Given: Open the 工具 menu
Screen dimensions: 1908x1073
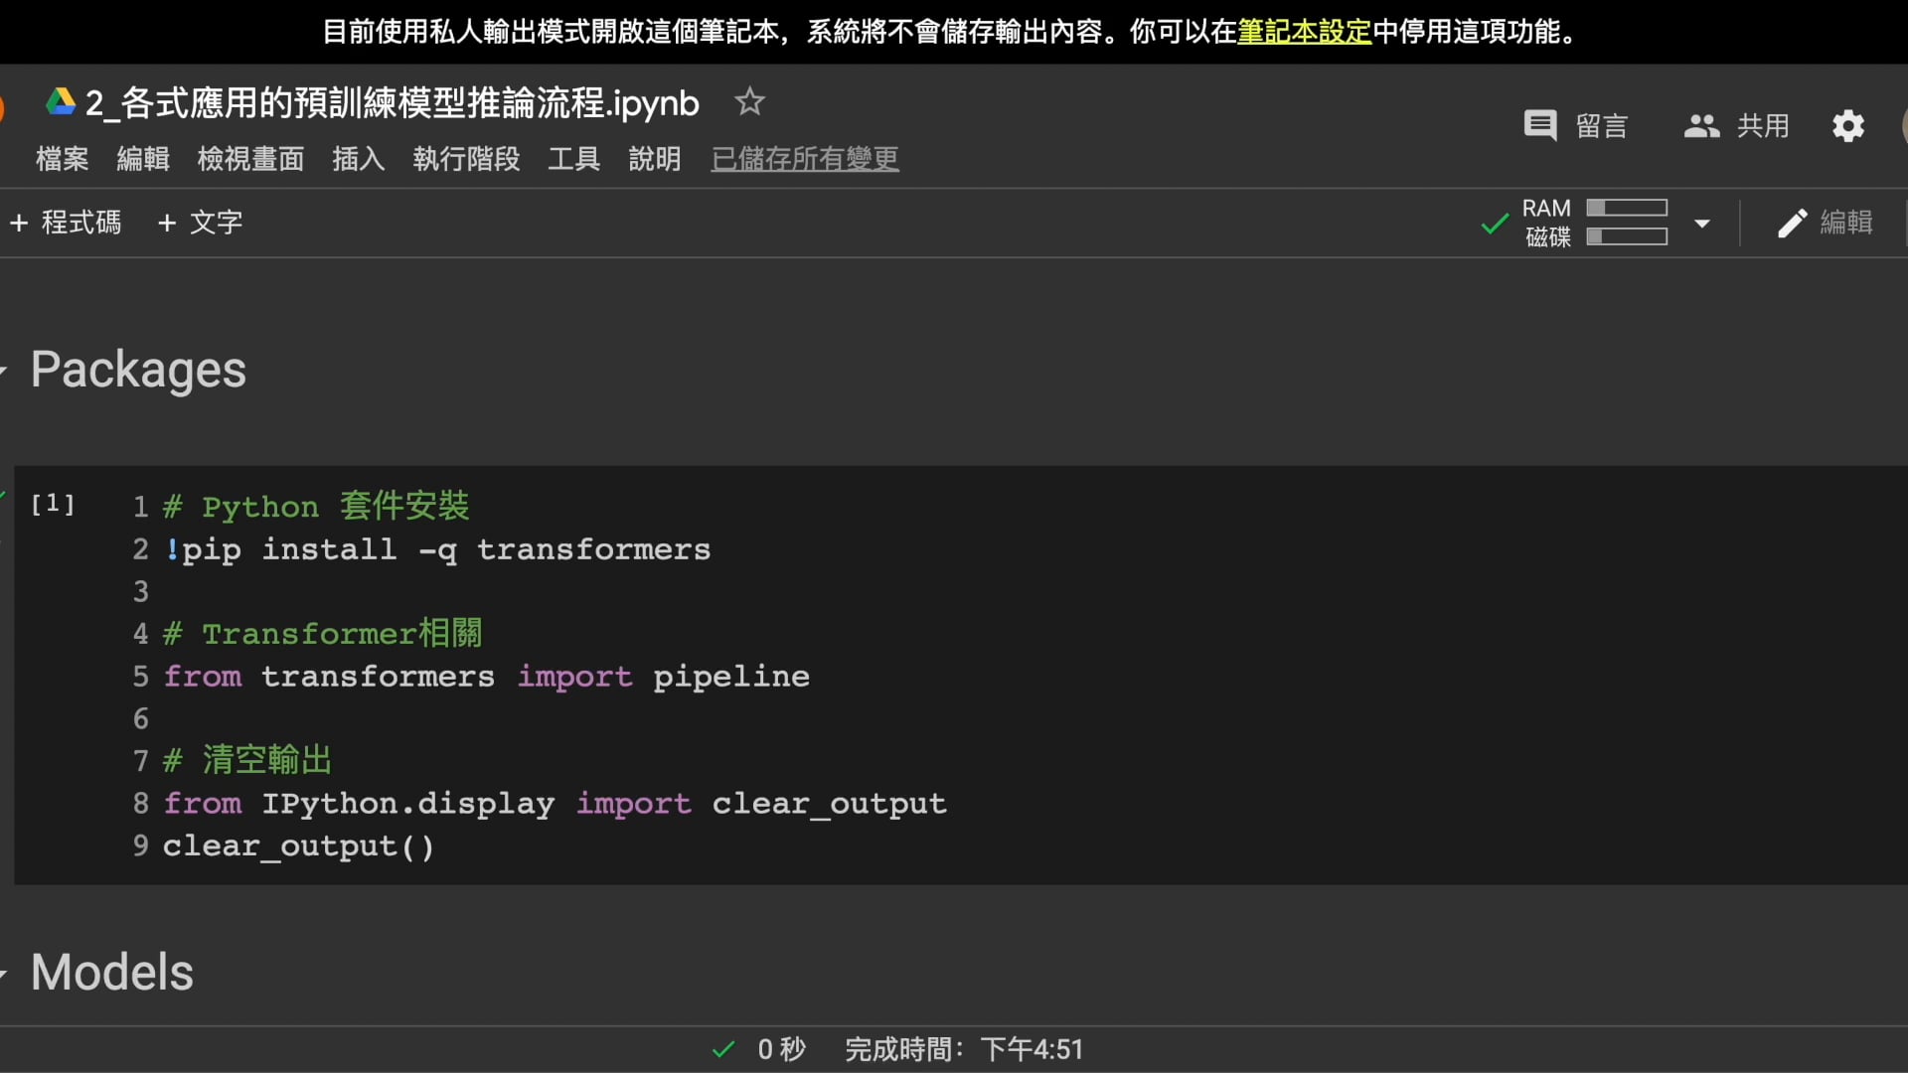Looking at the screenshot, I should click(573, 159).
